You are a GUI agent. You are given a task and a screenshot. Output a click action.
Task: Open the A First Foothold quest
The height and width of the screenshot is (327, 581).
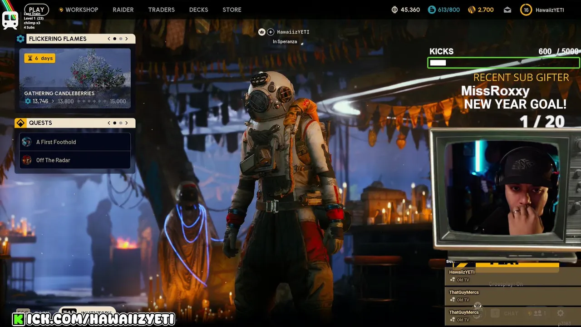[75, 142]
